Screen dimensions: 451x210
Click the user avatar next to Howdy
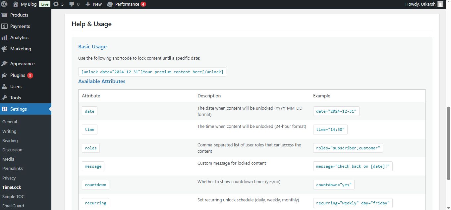click(x=440, y=4)
